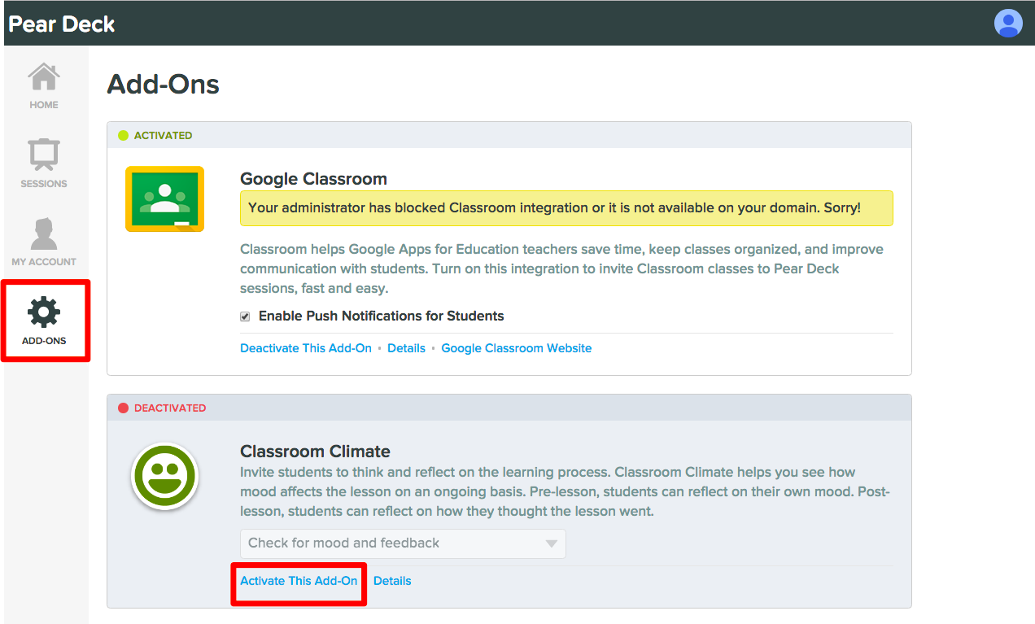Click Deactivate This Add-On link
This screenshot has height=624, width=1035.
306,348
